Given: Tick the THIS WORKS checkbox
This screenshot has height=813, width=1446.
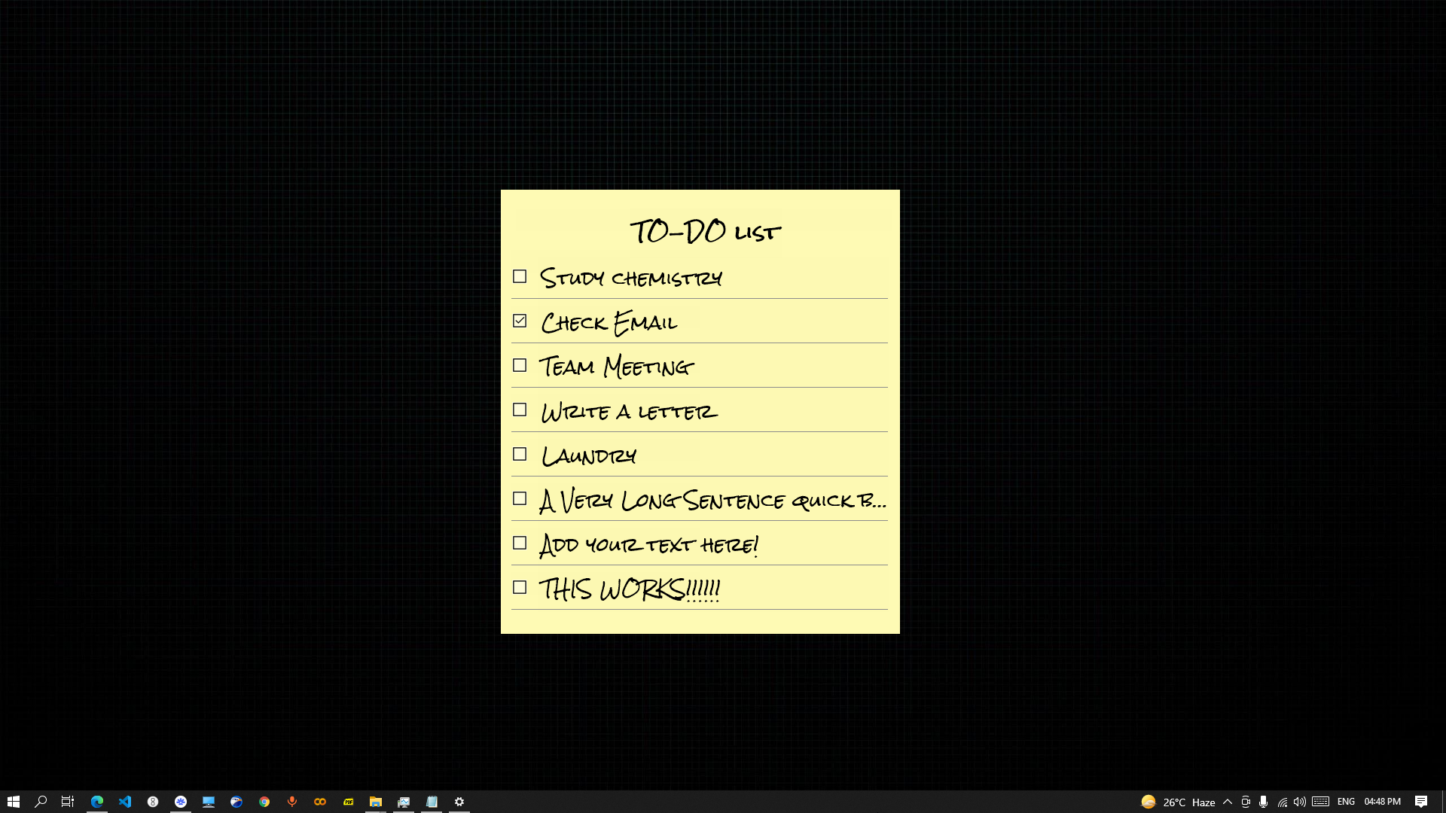Looking at the screenshot, I should coord(520,587).
